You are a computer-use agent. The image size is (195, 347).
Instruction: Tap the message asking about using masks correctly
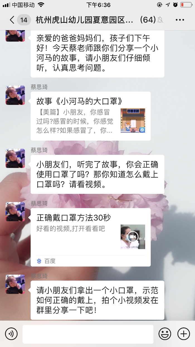click(x=97, y=174)
